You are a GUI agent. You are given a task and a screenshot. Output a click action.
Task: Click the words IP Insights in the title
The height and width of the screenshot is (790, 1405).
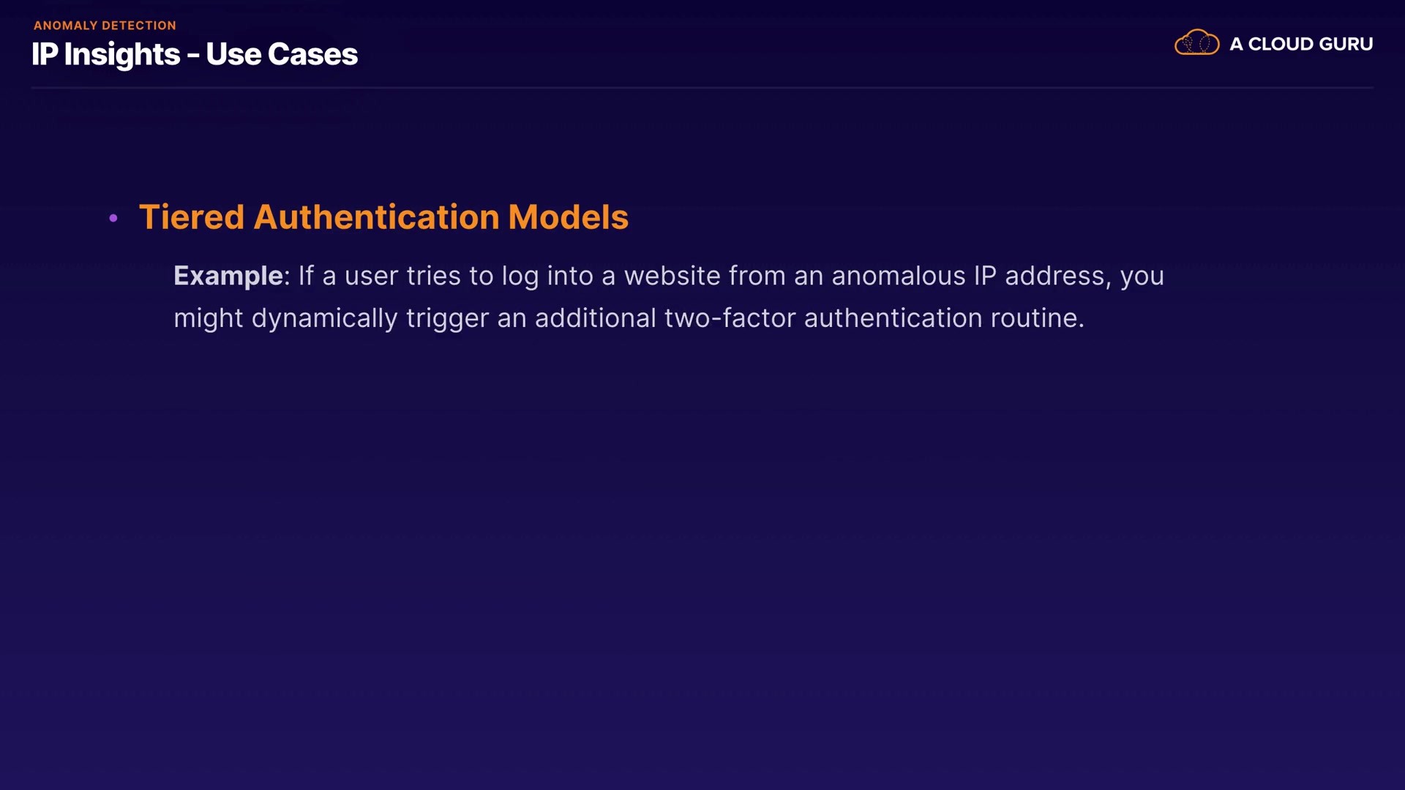(105, 54)
